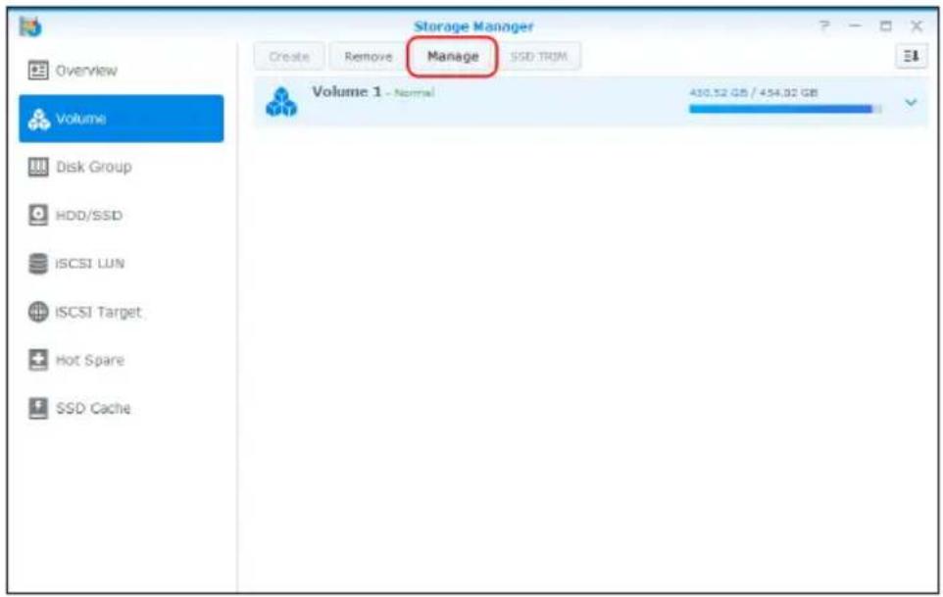The image size is (943, 597).
Task: Open iSCSI LUN section
Action: click(121, 264)
